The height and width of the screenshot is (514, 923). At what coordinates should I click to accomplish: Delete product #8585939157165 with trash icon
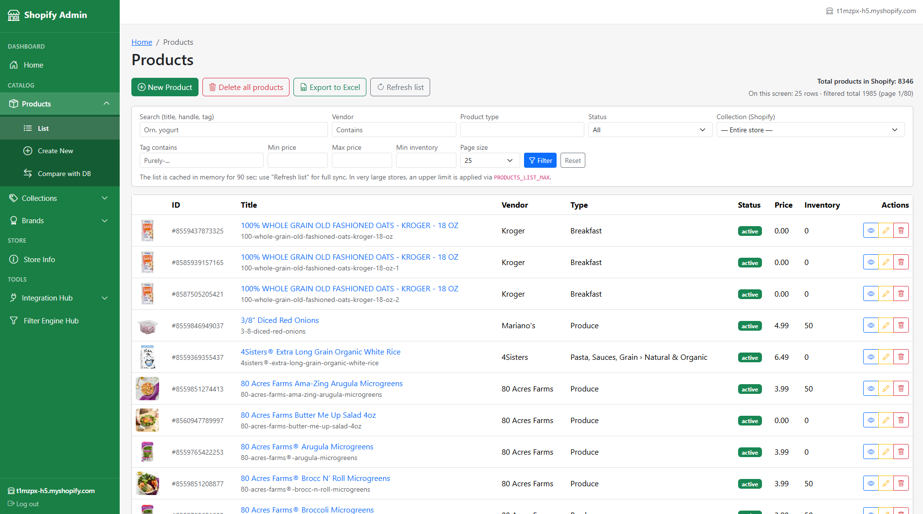coord(901,262)
